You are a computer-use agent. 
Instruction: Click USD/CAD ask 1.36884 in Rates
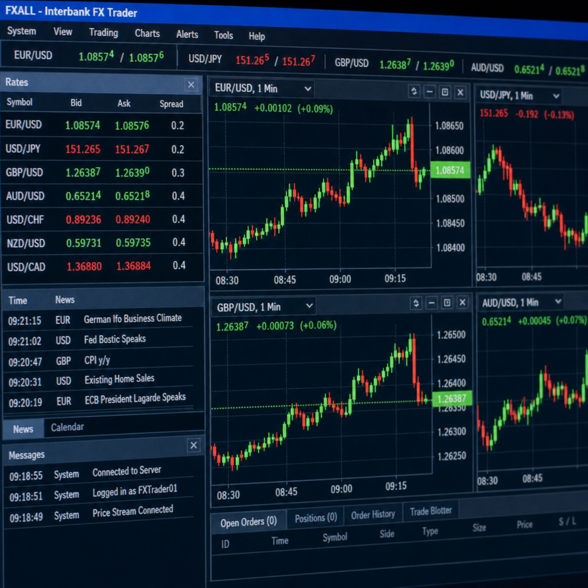point(133,266)
